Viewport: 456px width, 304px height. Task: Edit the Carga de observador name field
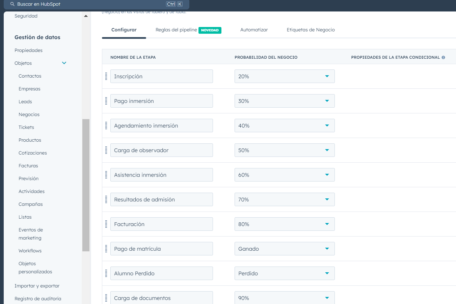[x=162, y=150]
